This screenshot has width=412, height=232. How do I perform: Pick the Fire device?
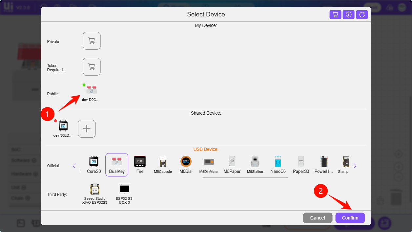point(140,165)
